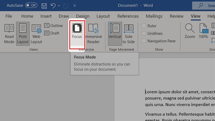
Task: Click the Document1 - Word title
Action: point(135,5)
